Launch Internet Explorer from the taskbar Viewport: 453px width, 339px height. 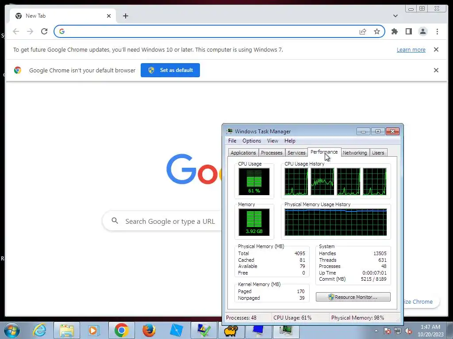[39, 330]
